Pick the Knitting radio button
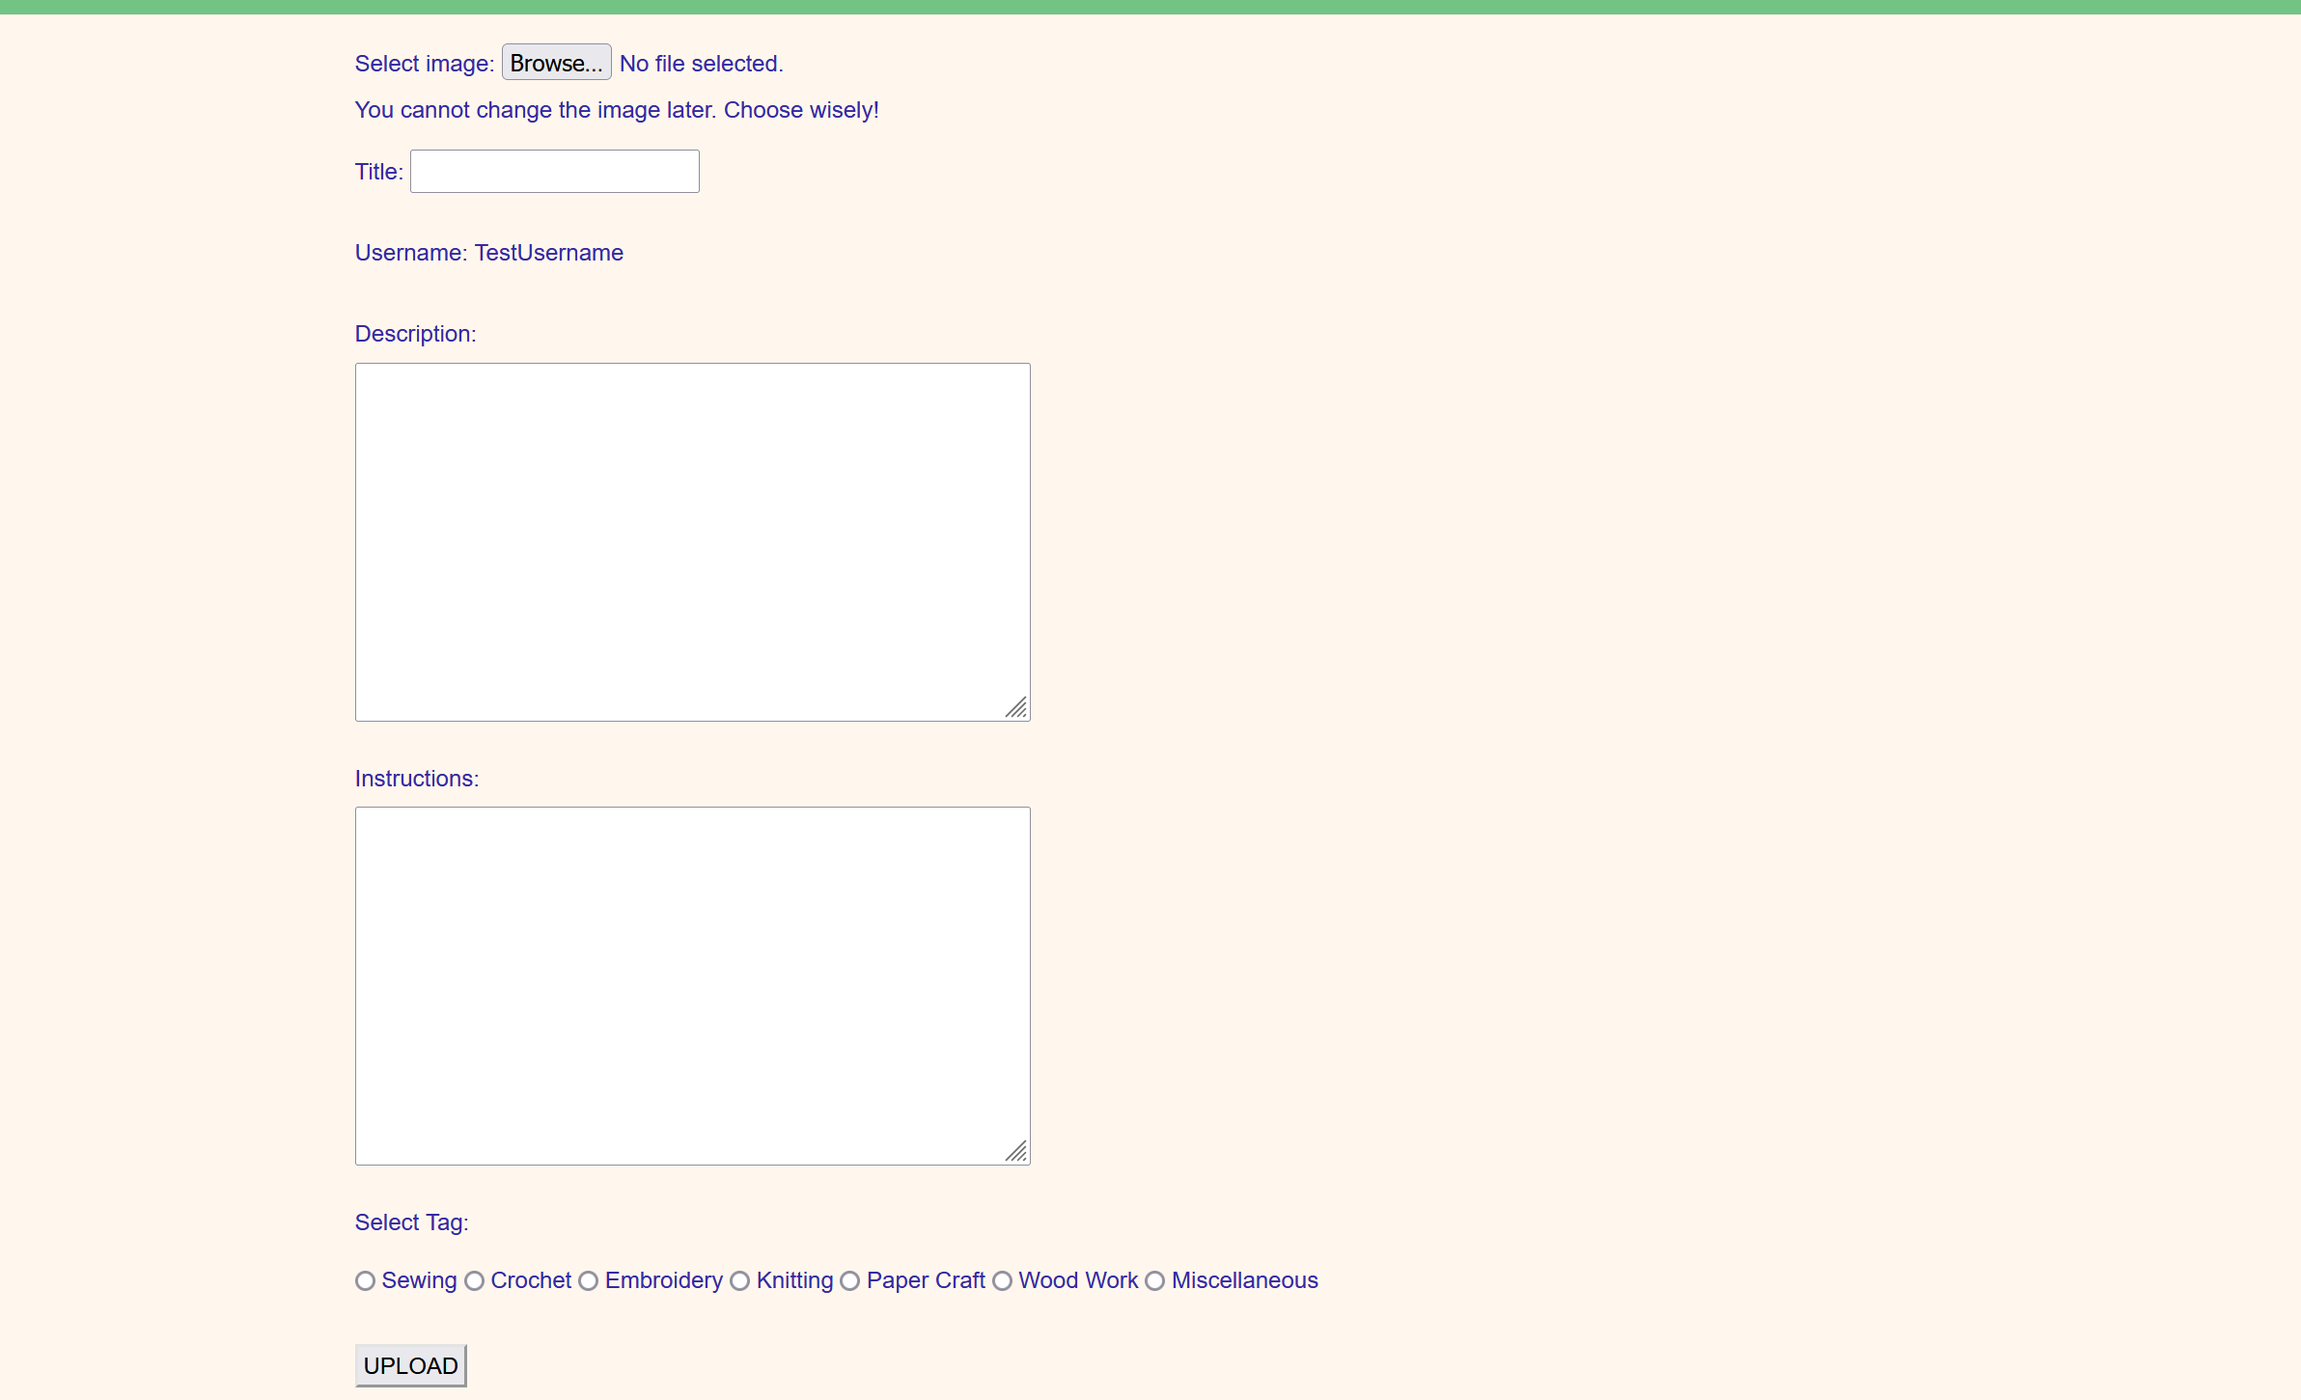The height and width of the screenshot is (1400, 2301). coord(739,1280)
